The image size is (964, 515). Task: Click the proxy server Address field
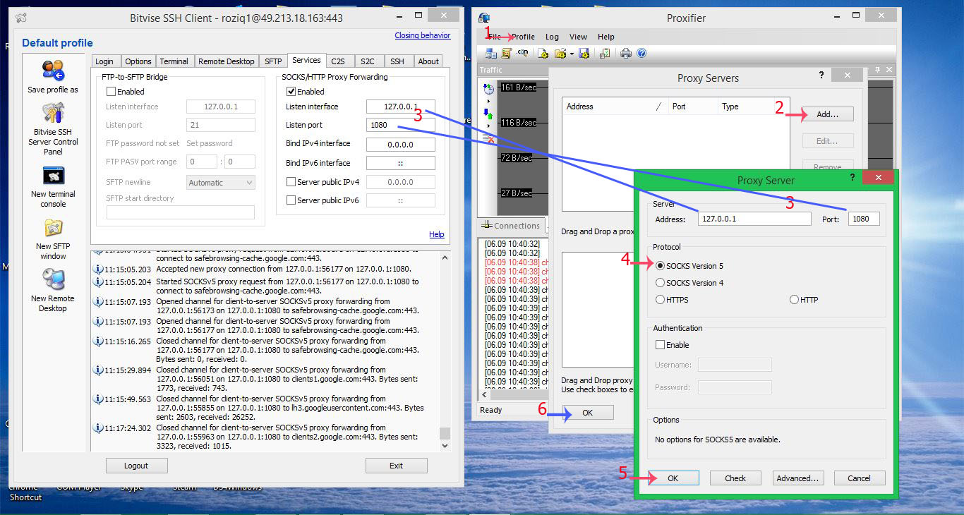(x=754, y=219)
